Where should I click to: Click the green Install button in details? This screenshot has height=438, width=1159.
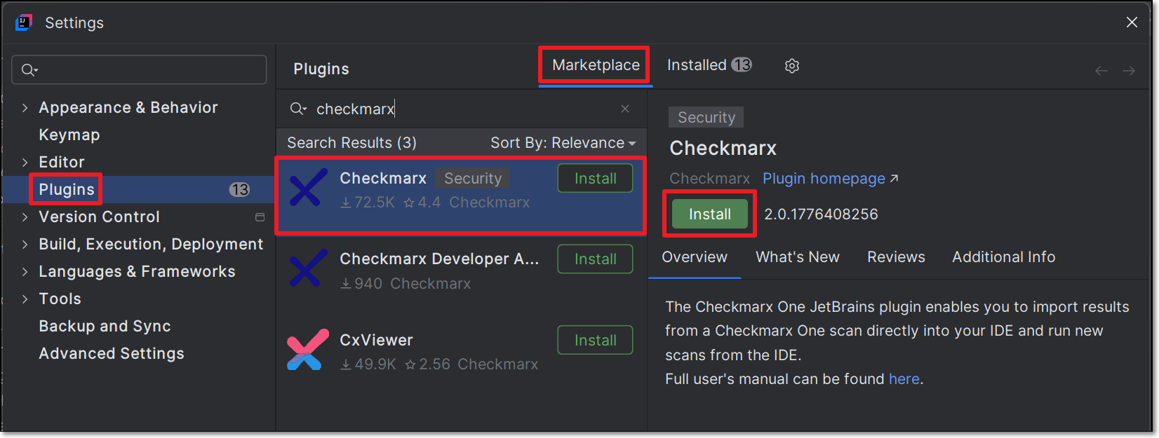(x=710, y=214)
